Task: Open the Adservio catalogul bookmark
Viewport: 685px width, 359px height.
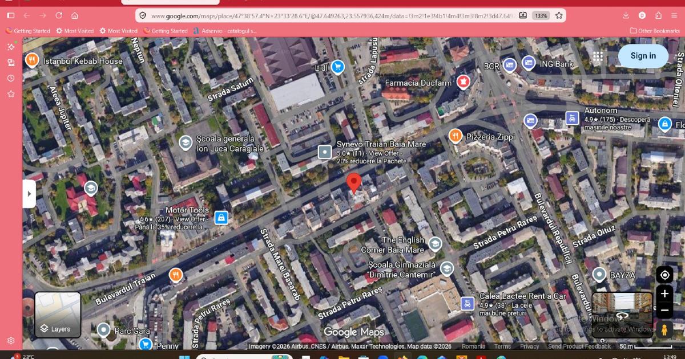Action: [225, 31]
